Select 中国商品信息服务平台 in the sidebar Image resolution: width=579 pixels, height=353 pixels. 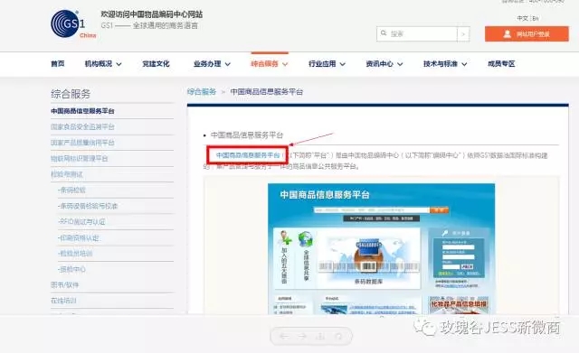(82, 111)
